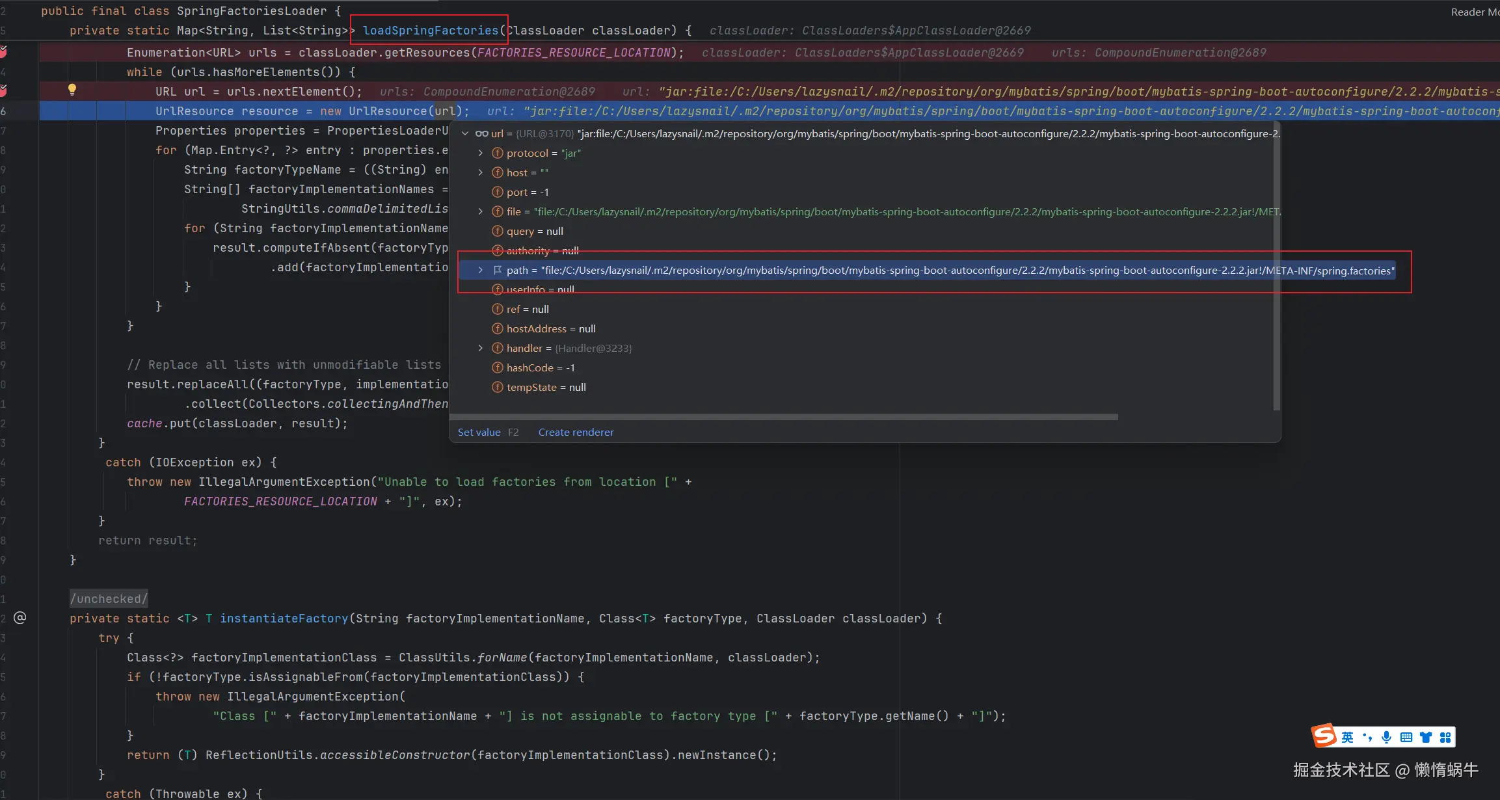Expand the handler field node
Image resolution: width=1500 pixels, height=800 pixels.
[x=481, y=348]
